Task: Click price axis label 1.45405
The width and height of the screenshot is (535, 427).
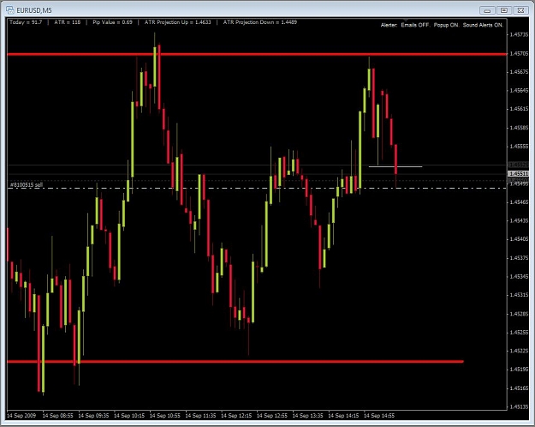Action: click(519, 239)
